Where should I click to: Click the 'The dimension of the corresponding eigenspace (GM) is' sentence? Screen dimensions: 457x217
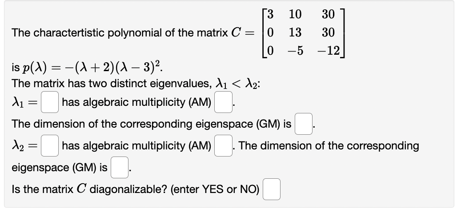pyautogui.click(x=151, y=124)
